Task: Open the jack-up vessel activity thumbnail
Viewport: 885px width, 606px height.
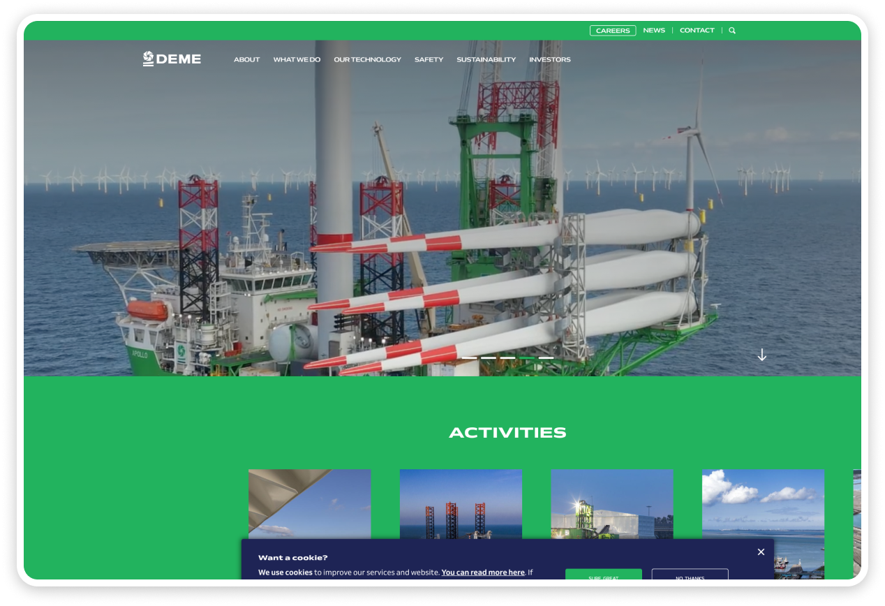Action: [461, 504]
